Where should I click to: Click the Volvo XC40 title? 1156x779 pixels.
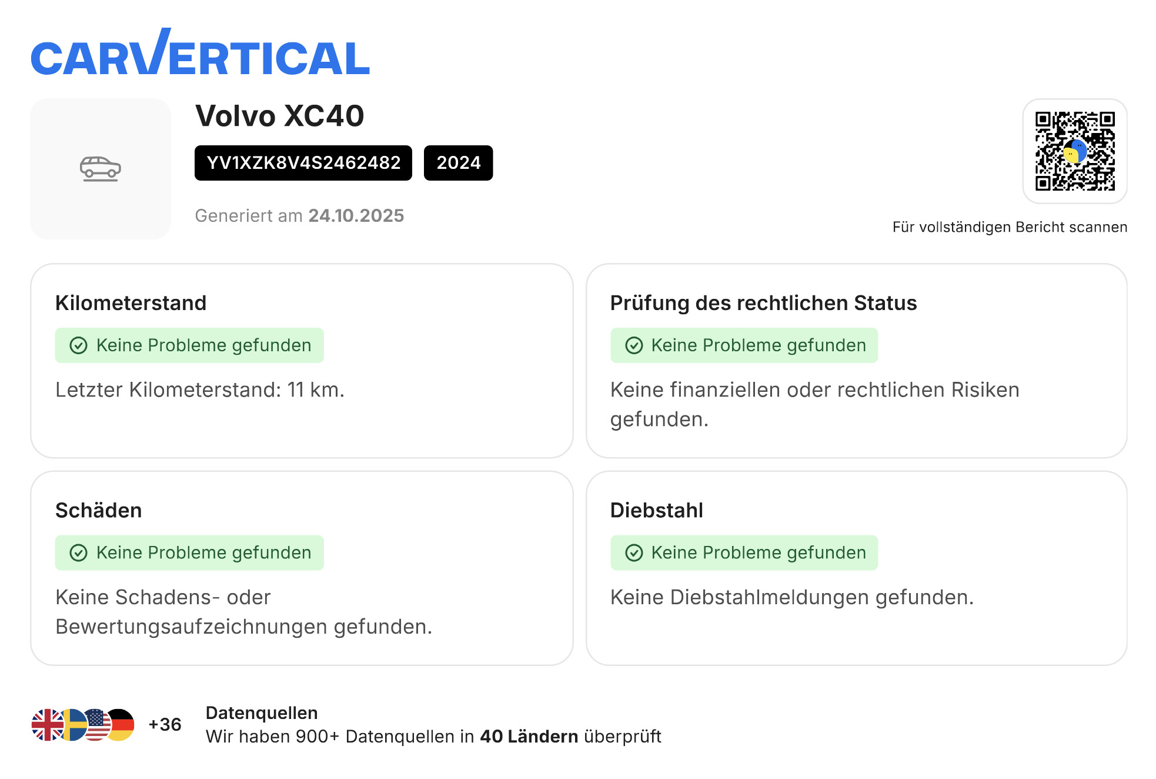point(280,116)
